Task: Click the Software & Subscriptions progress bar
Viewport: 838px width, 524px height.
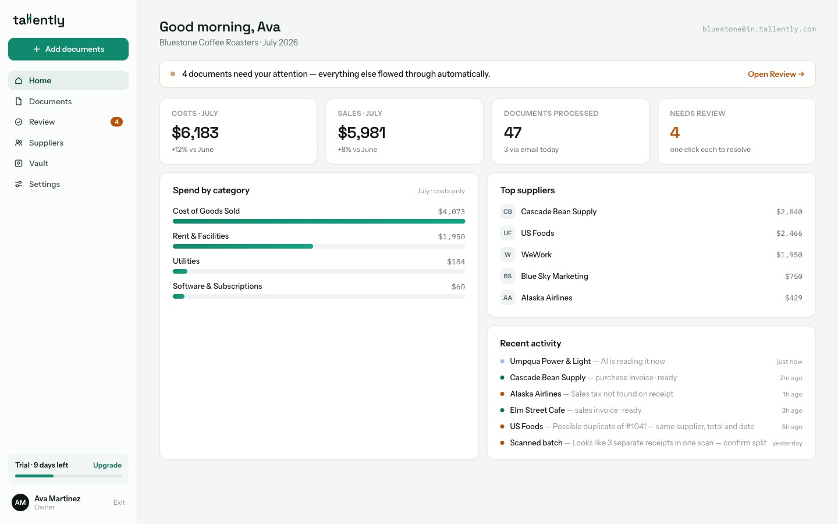Action: (x=319, y=296)
